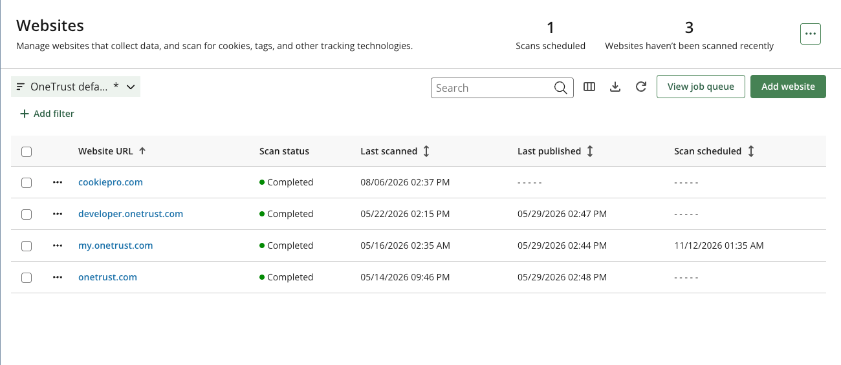Click the filter lines icon beside OneTrust default view
This screenshot has height=365, width=841.
tap(21, 87)
